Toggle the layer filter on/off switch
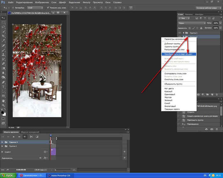Image resolution: width=223 pixels, height=178 pixels. click(221, 18)
